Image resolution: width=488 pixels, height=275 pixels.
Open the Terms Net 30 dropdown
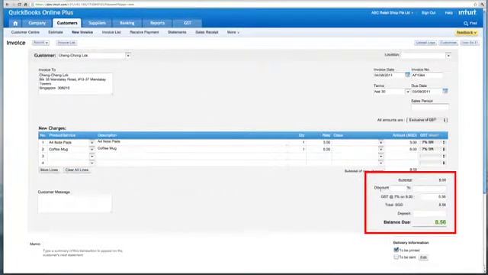click(x=407, y=92)
